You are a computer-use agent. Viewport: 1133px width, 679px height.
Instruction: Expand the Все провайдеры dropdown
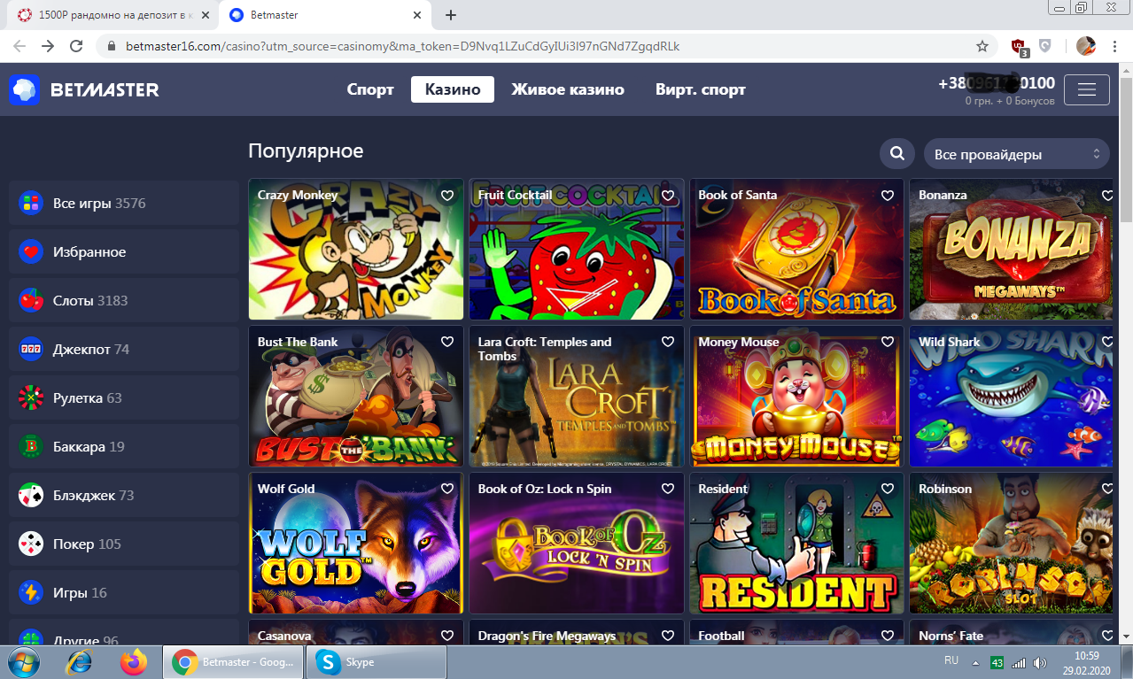point(1016,154)
